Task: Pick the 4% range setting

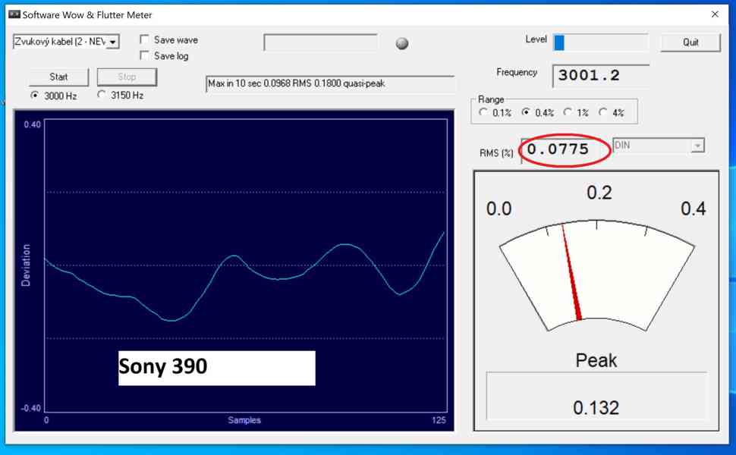Action: [x=603, y=112]
